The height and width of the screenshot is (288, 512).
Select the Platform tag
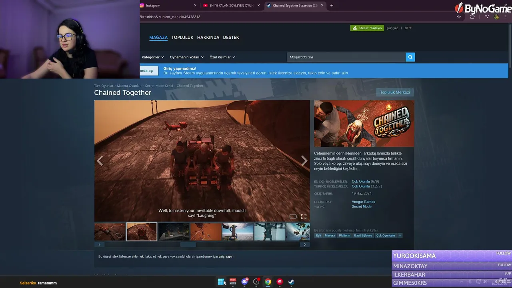pos(344,236)
